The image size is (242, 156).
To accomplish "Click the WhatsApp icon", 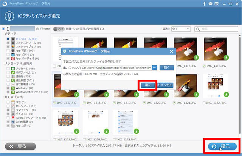I will [13, 88].
